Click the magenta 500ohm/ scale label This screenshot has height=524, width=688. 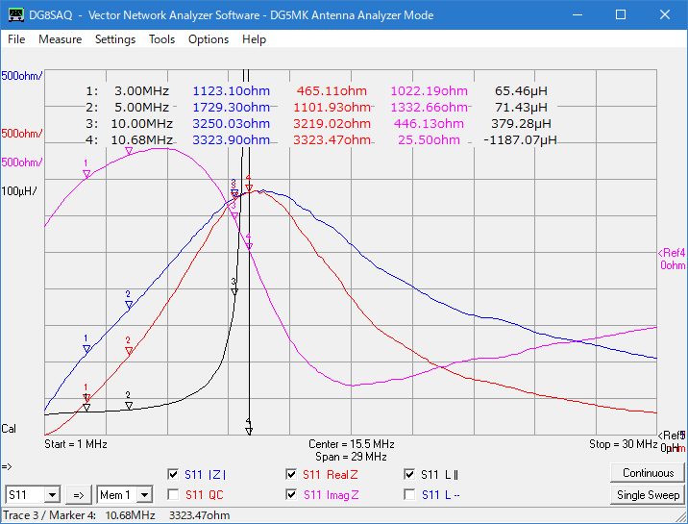coord(22,162)
